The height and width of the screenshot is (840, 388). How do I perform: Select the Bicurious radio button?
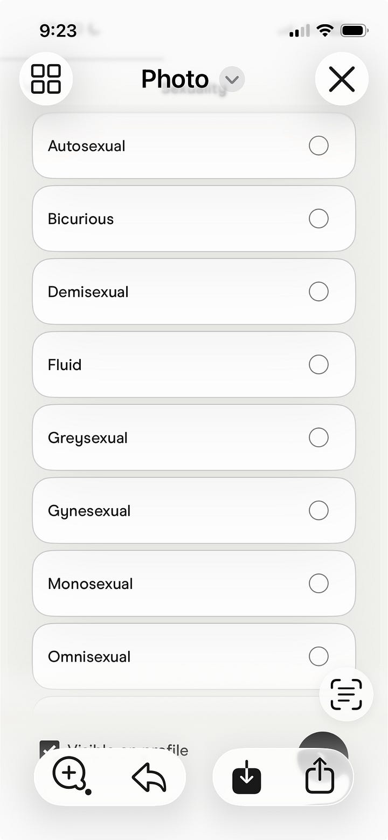[318, 219]
